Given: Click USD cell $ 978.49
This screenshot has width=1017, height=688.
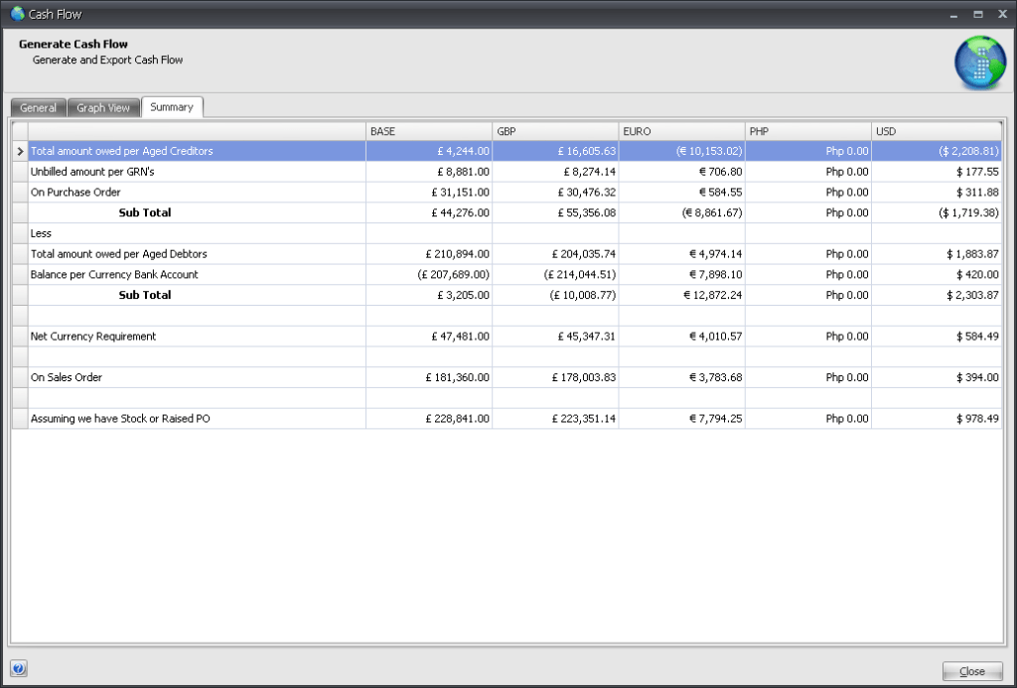Looking at the screenshot, I should tap(937, 419).
